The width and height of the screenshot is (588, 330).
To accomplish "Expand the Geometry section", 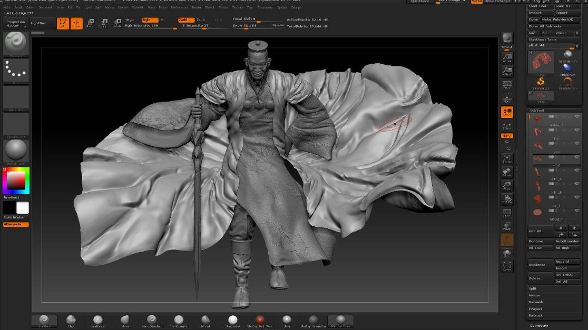I will (x=539, y=326).
